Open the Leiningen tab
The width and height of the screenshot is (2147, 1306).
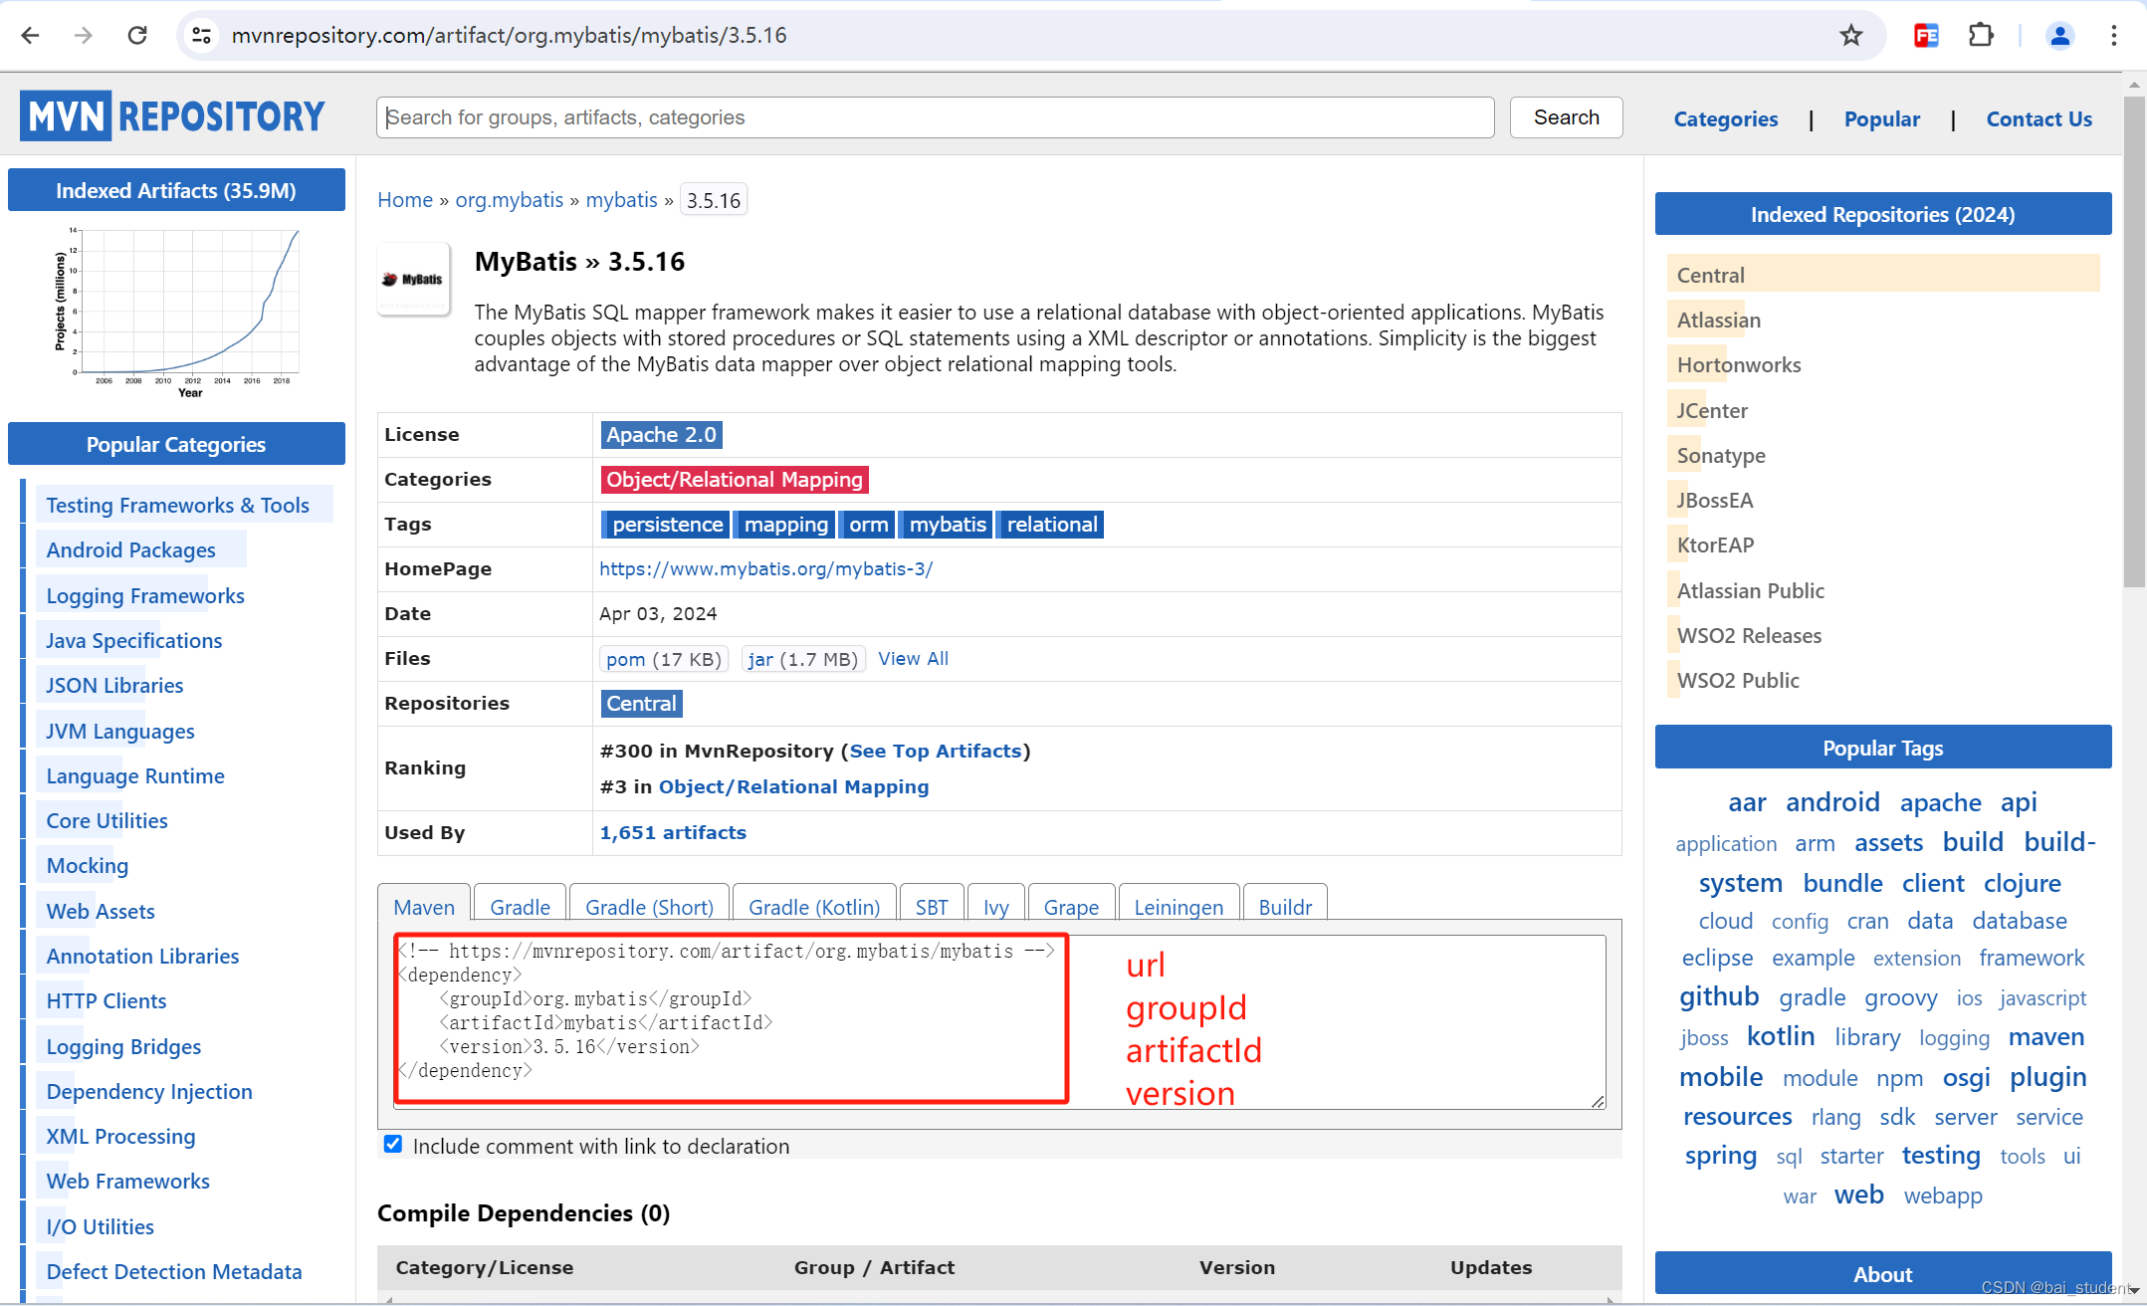point(1179,907)
